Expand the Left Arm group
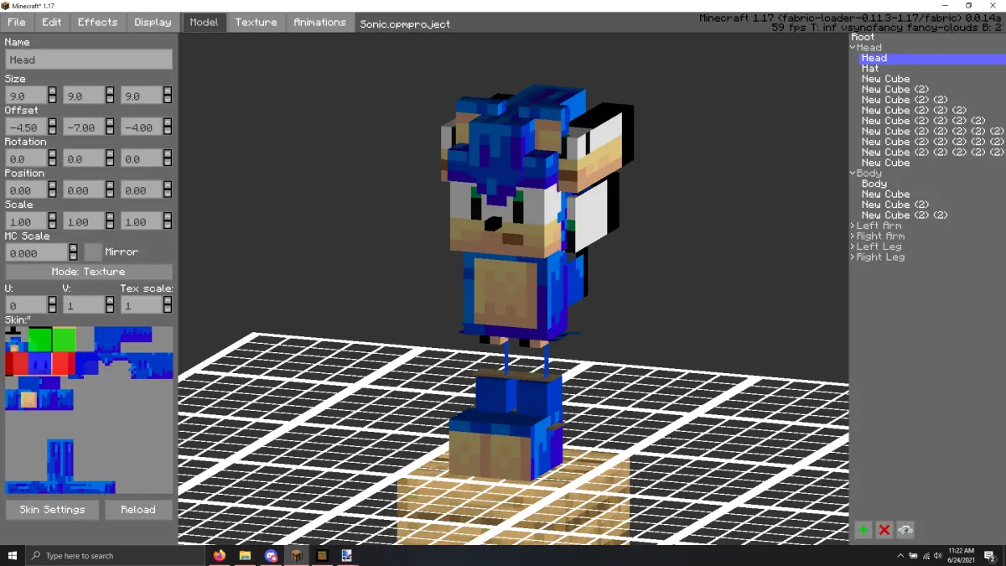Screen dimensions: 1006x566 coord(853,226)
